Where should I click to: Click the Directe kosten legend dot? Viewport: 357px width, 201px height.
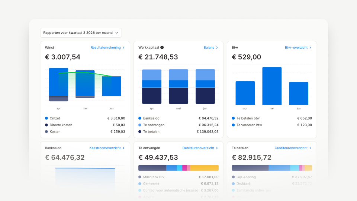[46, 125]
